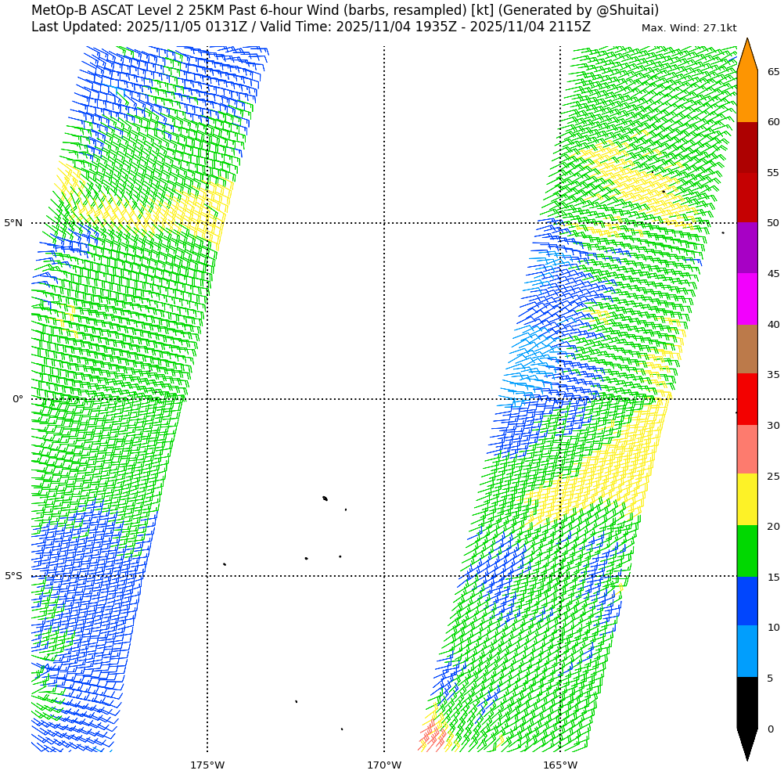784x774 pixels.
Task: Choose the salmon 25-30 kt colorbar band
Action: pyautogui.click(x=746, y=449)
